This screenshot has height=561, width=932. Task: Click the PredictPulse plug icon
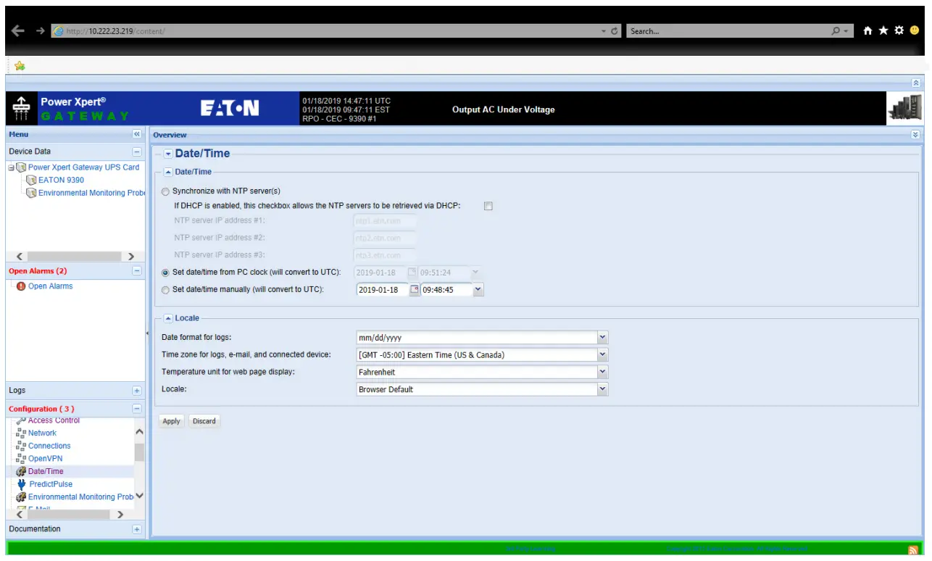tap(21, 484)
